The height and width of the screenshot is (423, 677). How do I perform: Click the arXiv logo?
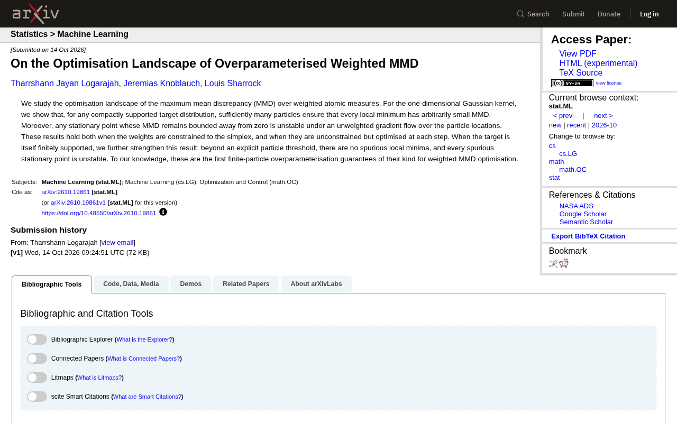35,14
